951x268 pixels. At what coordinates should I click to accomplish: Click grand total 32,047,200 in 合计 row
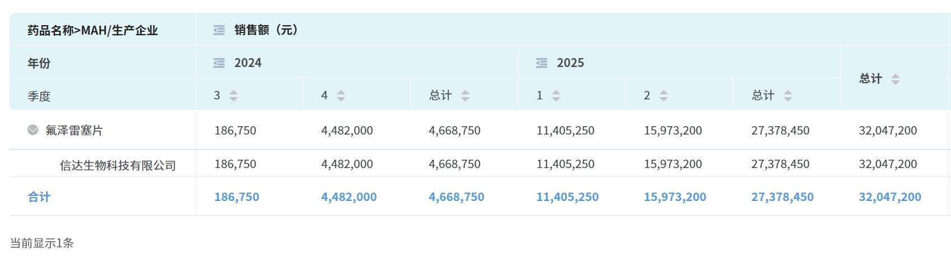890,197
